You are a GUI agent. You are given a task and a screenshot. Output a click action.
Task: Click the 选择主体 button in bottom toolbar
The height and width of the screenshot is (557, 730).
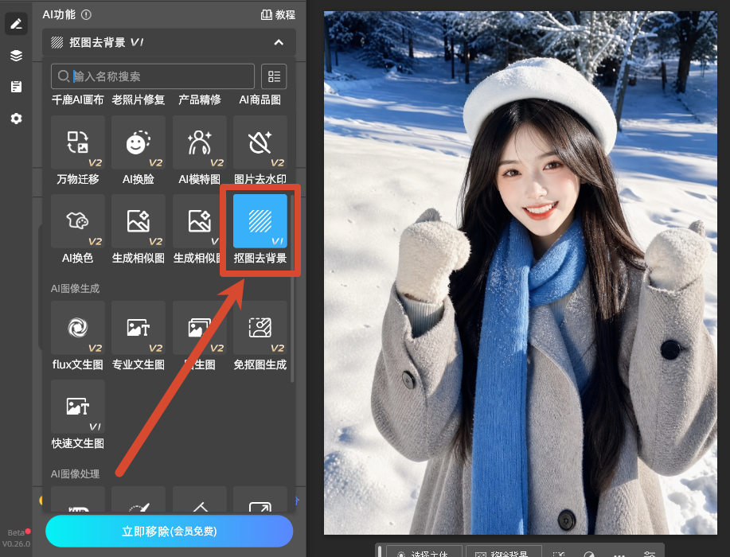[x=424, y=551]
